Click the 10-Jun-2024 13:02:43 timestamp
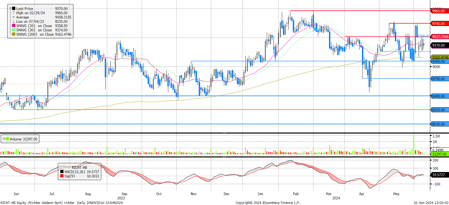449x205 pixels. pos(431,203)
